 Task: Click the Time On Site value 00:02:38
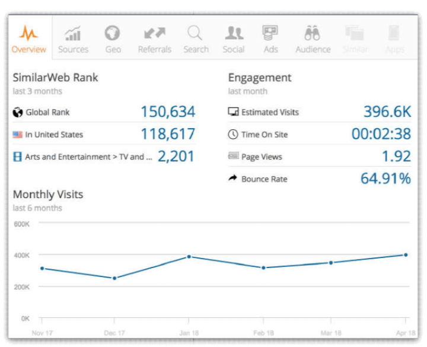coord(381,134)
